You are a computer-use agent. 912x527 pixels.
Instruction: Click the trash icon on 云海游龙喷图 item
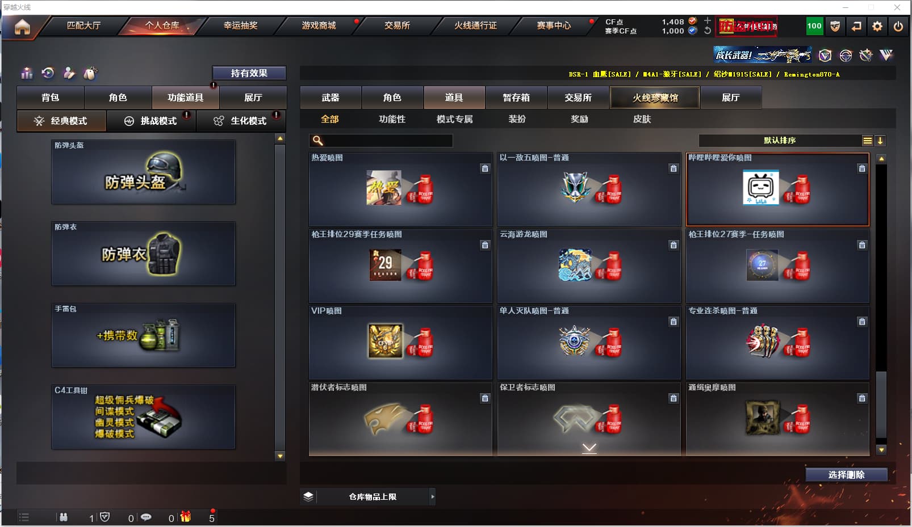point(673,245)
